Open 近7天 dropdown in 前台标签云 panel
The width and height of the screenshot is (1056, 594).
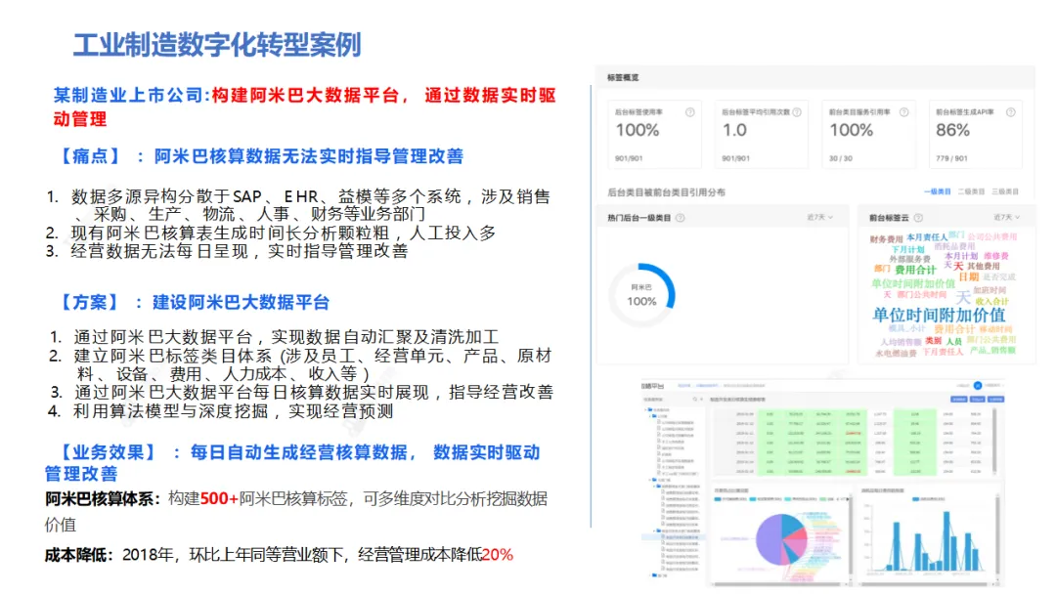pos(1006,217)
